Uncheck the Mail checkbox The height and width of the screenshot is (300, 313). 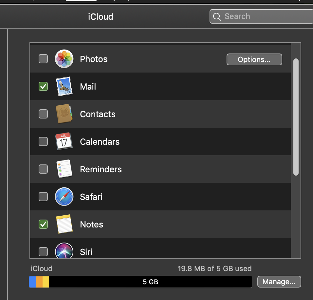[43, 86]
